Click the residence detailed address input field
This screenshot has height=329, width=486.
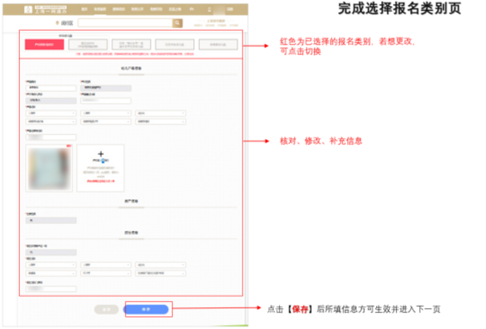click(51, 289)
